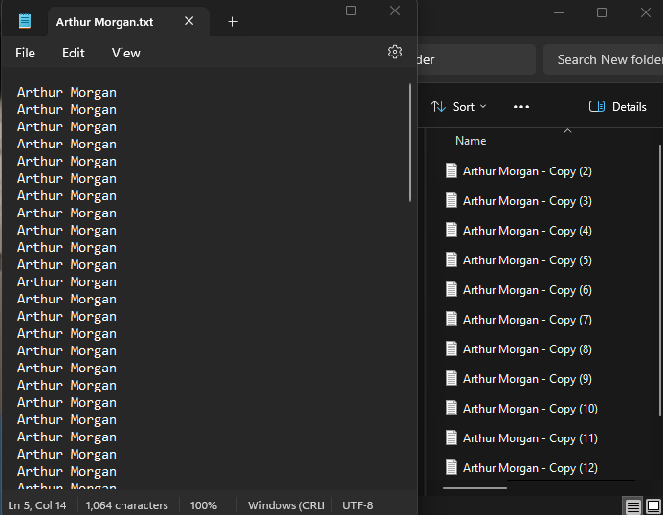Switch File Explorer to details list view
The width and height of the screenshot is (663, 515).
(x=633, y=505)
